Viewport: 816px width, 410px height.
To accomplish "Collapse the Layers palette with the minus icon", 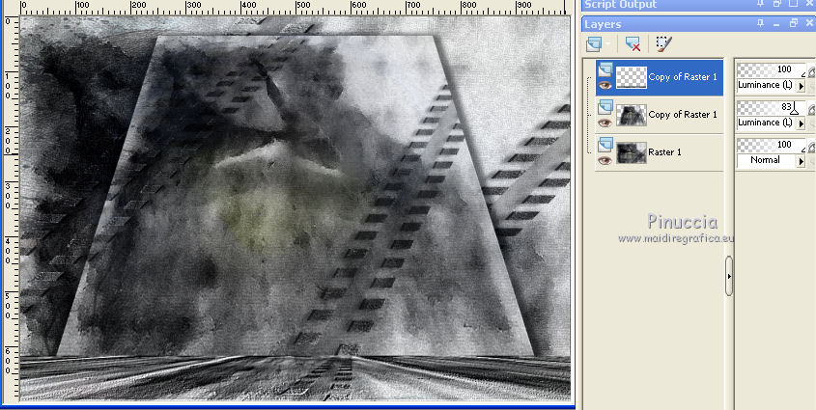I will click(776, 24).
